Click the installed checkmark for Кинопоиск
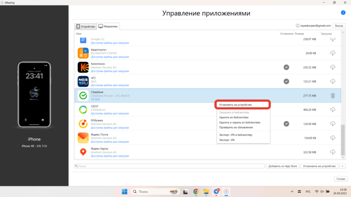The image size is (351, 197). click(x=286, y=67)
